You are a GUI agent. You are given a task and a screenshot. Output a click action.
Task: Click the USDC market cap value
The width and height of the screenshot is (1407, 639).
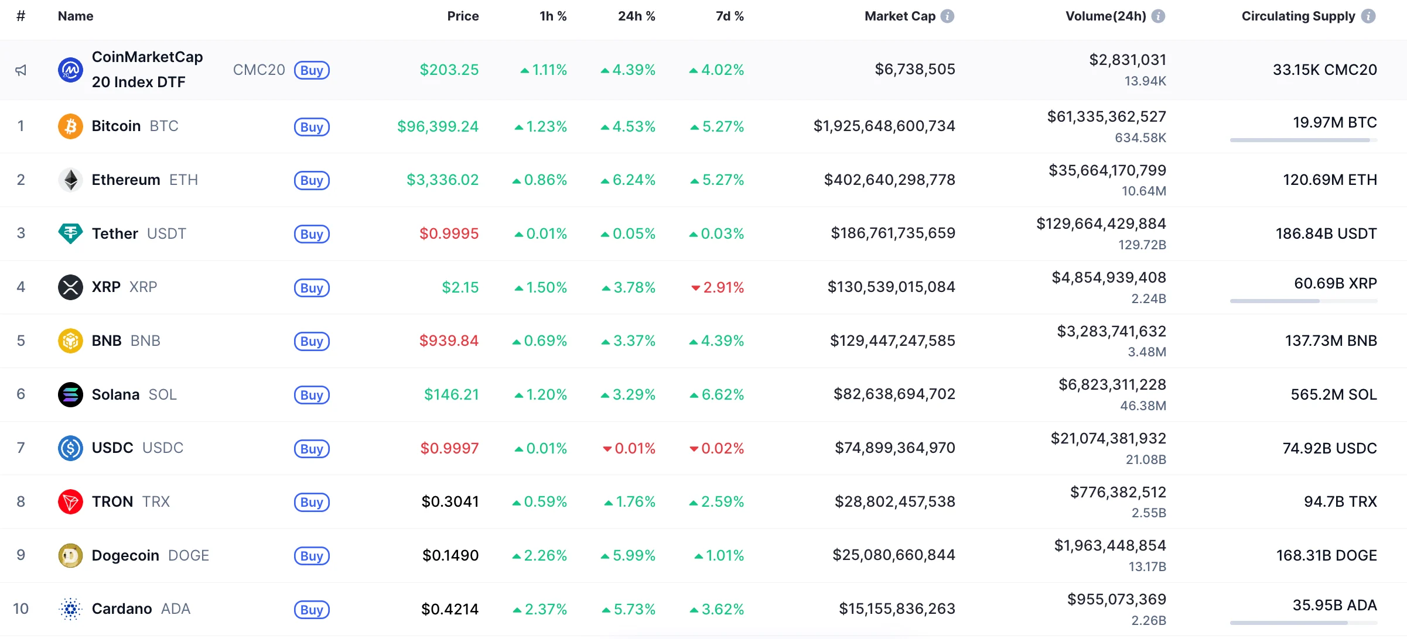pyautogui.click(x=895, y=448)
